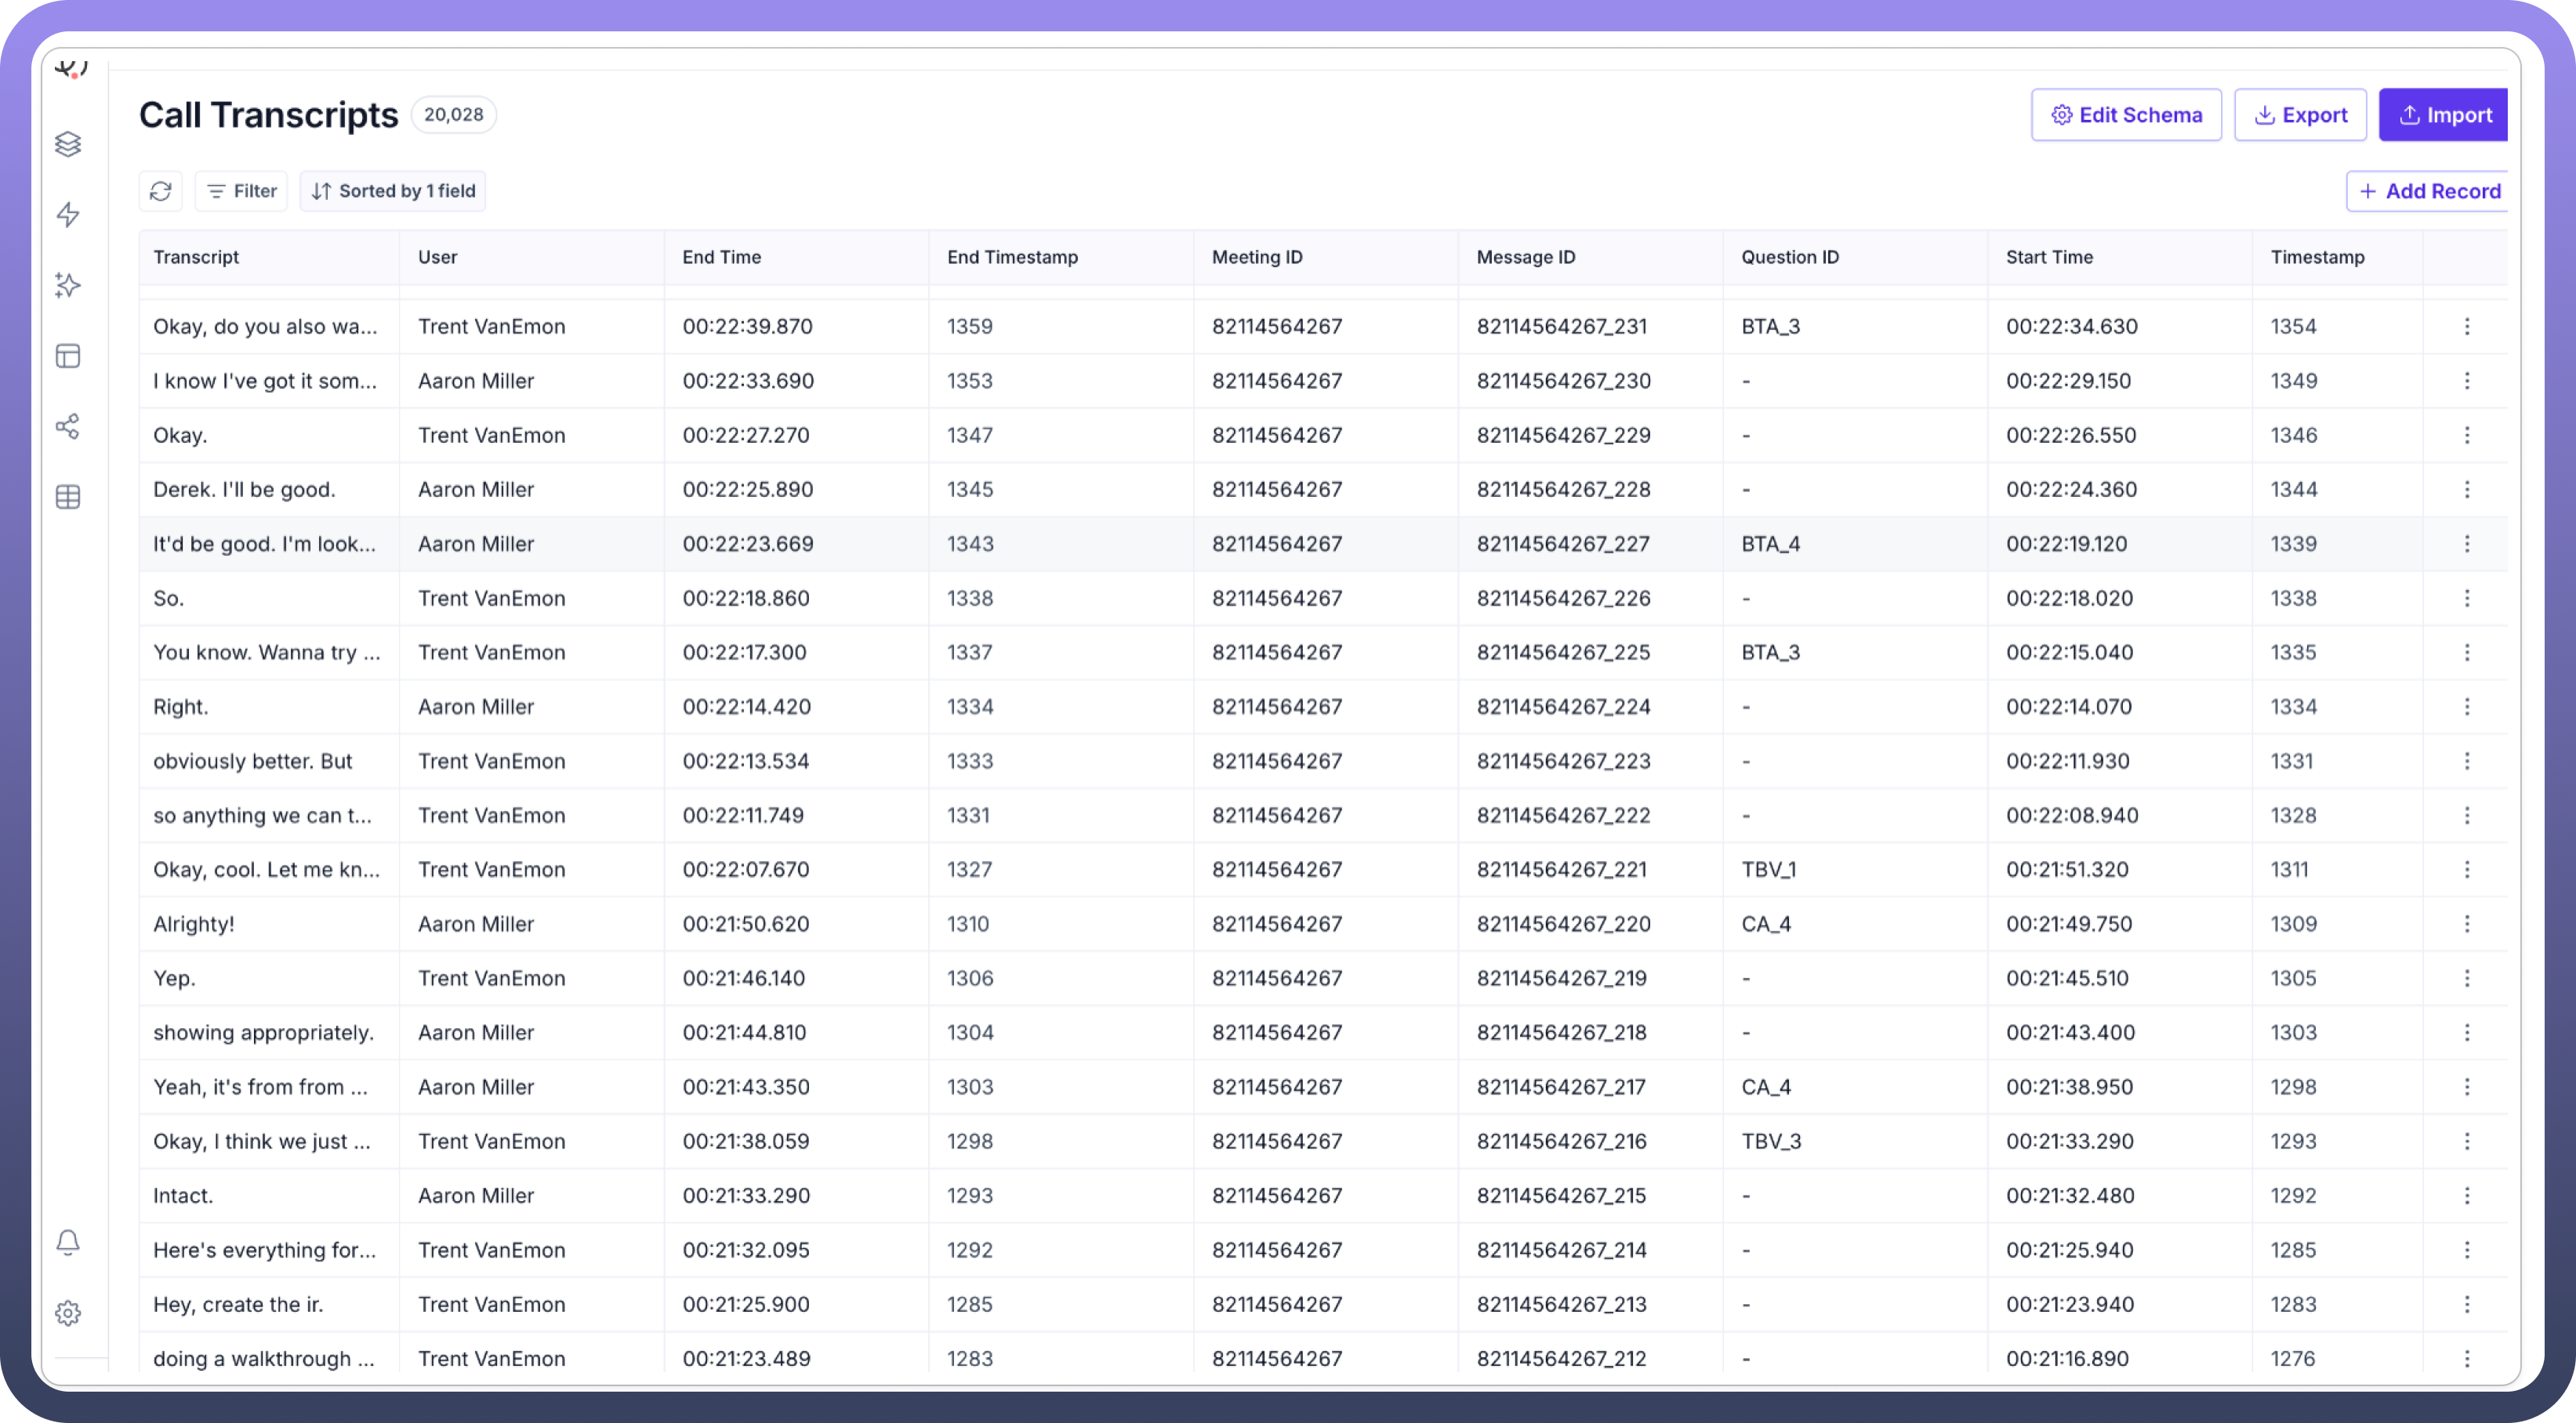This screenshot has width=2576, height=1423.
Task: Click the End Time column header
Action: coord(722,257)
